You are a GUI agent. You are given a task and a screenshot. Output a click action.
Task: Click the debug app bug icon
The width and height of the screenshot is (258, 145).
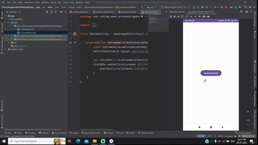click(x=207, y=7)
